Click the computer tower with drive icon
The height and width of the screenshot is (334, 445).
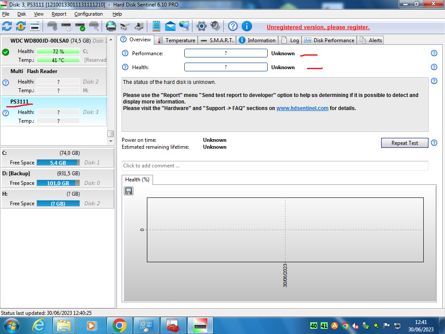139,26
